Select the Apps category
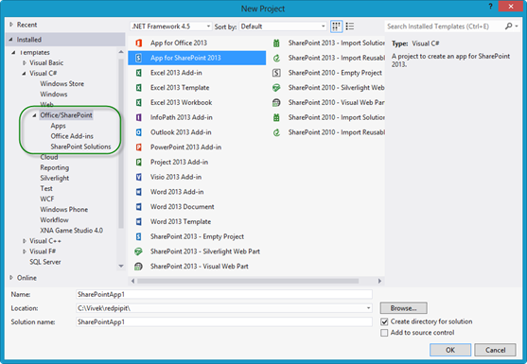Screen dimensions: 527x364 [x=58, y=126]
